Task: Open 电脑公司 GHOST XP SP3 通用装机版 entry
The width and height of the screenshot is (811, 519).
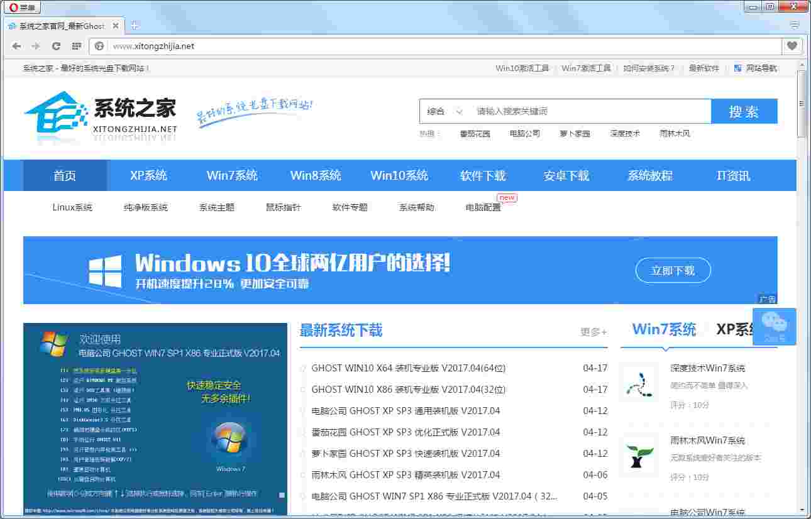Action: click(405, 411)
